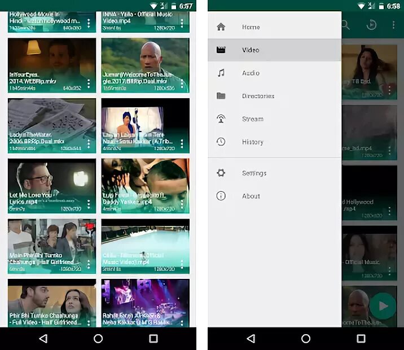Tap the floating green play button

[x=383, y=306]
